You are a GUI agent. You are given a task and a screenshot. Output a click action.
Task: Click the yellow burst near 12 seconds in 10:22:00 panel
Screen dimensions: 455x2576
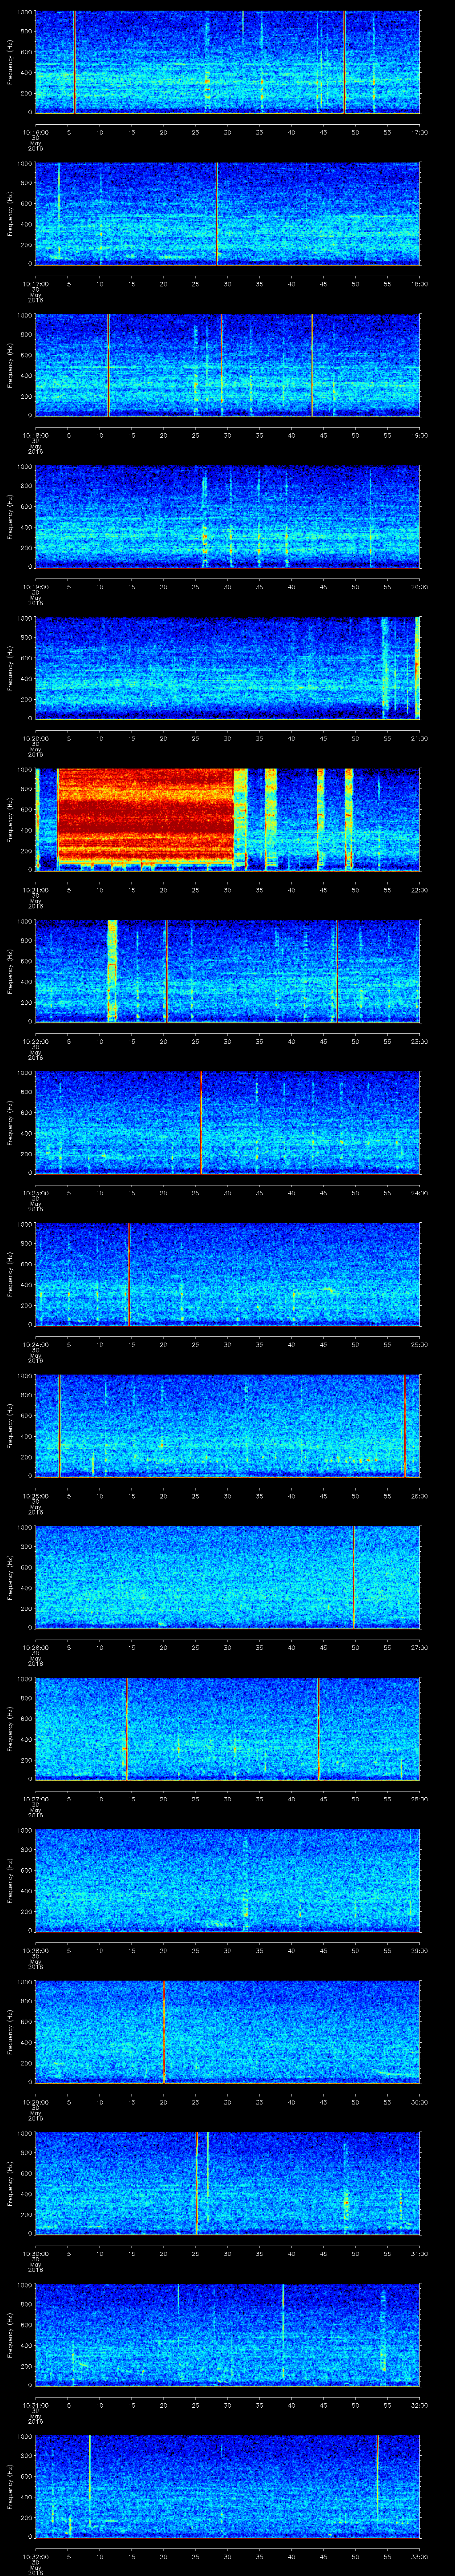pyautogui.click(x=112, y=971)
